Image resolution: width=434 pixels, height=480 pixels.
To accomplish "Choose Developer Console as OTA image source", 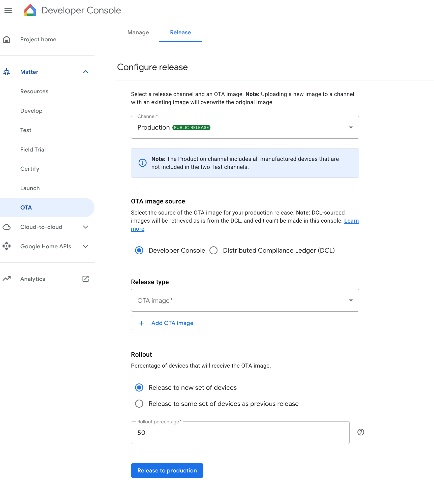I will (139, 250).
